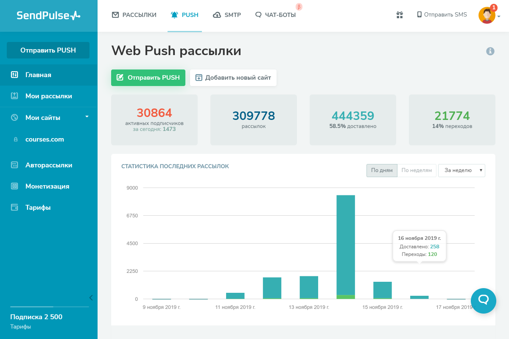This screenshot has width=509, height=339.
Task: Expand the Мои сайты sidebar section
Action: (x=87, y=117)
